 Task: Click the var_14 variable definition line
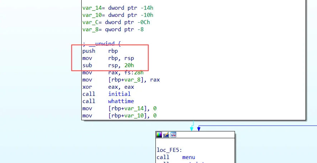click(x=117, y=8)
